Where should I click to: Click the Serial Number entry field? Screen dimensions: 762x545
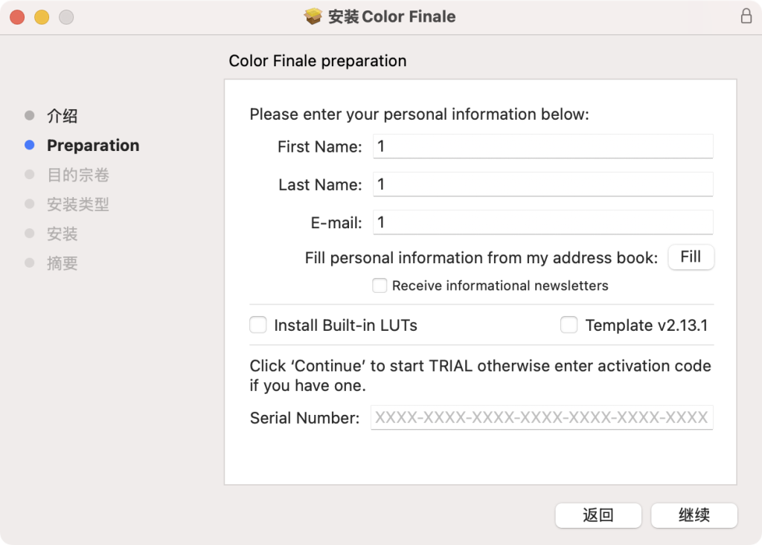[542, 418]
